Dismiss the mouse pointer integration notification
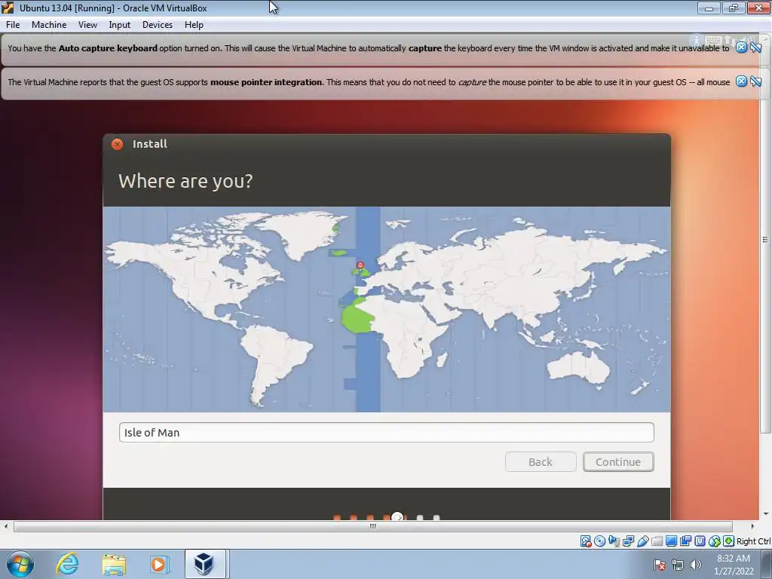Viewport: 772px width, 579px height. (742, 81)
